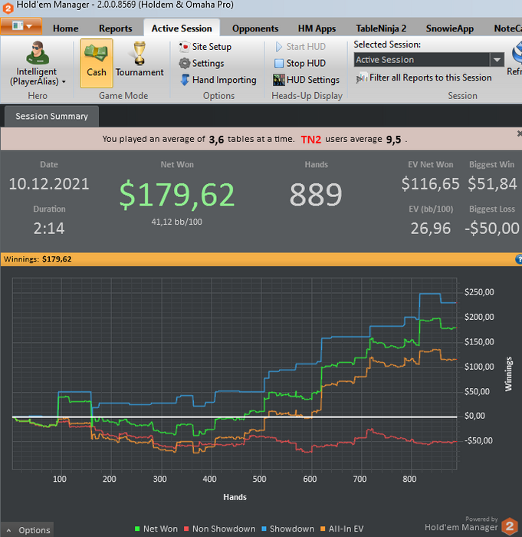The image size is (522, 537).
Task: Click the 889 Hands count
Action: pyautogui.click(x=316, y=195)
